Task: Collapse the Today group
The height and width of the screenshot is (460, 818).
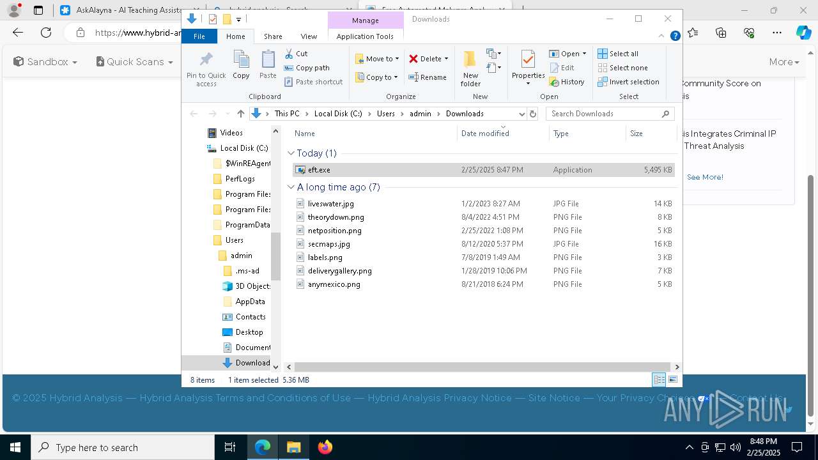Action: 291,153
